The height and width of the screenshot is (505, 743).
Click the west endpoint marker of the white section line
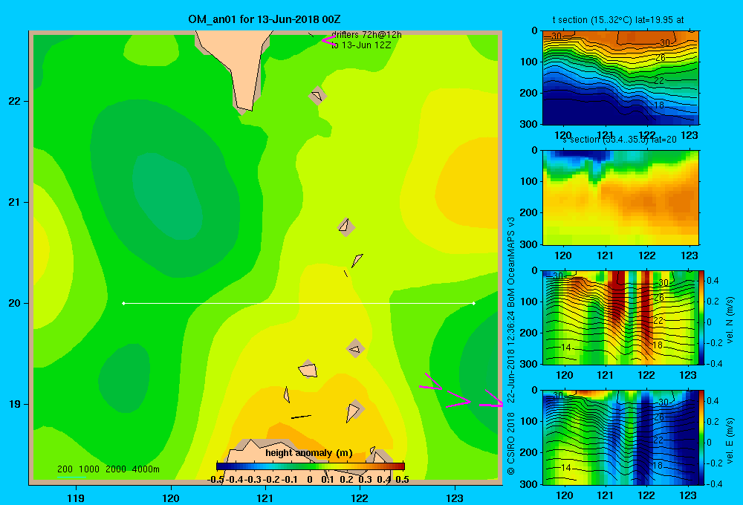(x=123, y=303)
